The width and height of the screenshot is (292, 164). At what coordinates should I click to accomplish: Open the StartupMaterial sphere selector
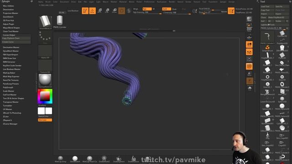tap(45, 81)
